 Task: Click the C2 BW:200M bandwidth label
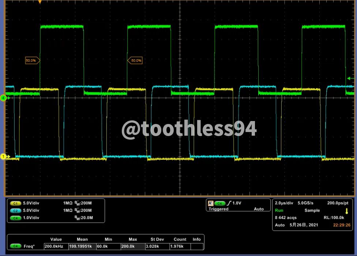point(83,210)
